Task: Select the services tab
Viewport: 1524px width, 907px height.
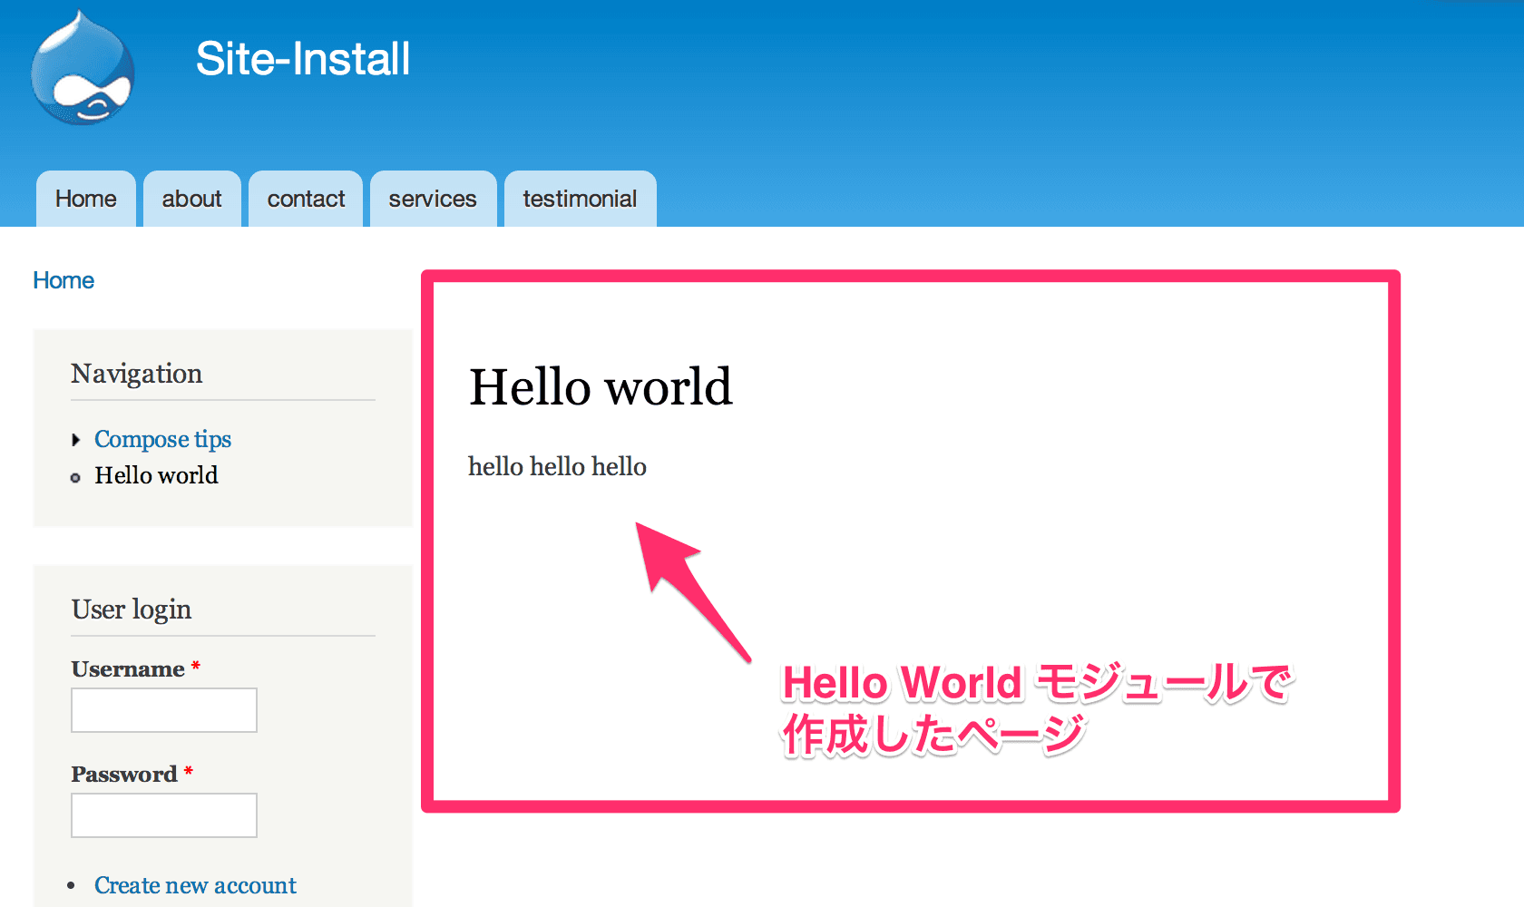Action: [433, 198]
